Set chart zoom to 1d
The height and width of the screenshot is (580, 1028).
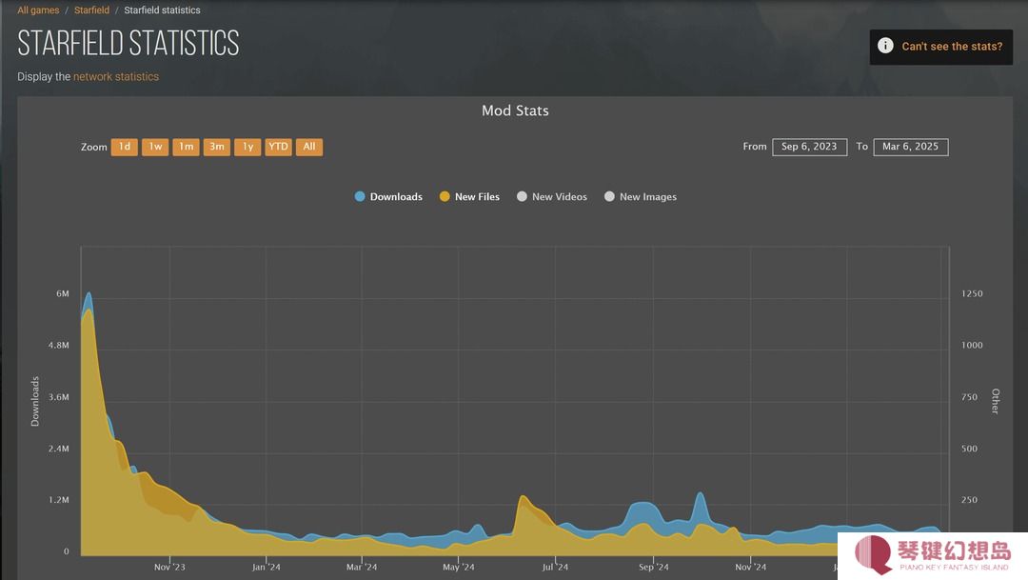click(125, 147)
